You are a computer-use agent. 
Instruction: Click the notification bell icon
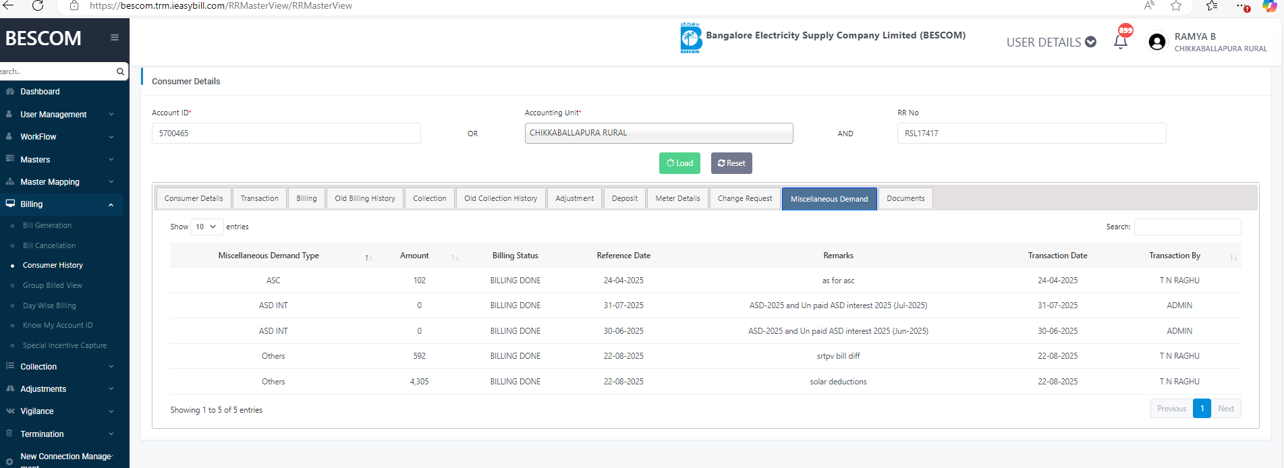[1121, 42]
